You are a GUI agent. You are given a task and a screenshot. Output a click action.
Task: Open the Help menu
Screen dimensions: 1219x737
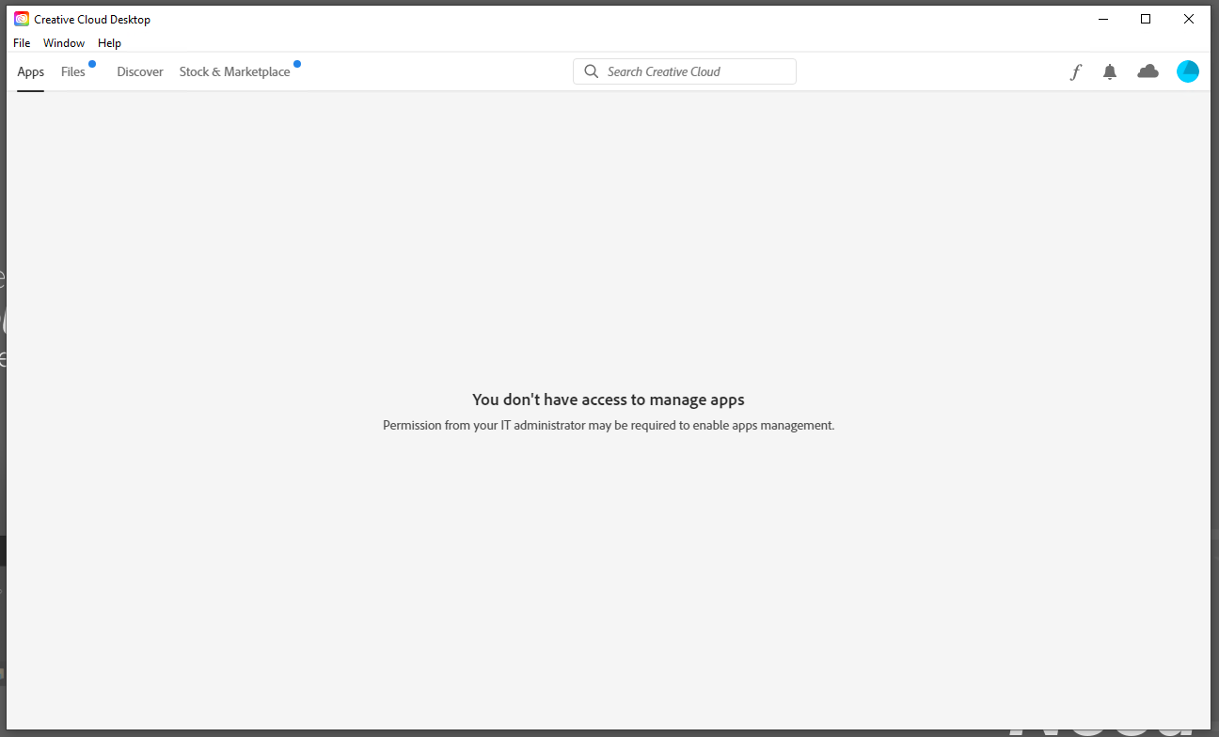[x=109, y=43]
